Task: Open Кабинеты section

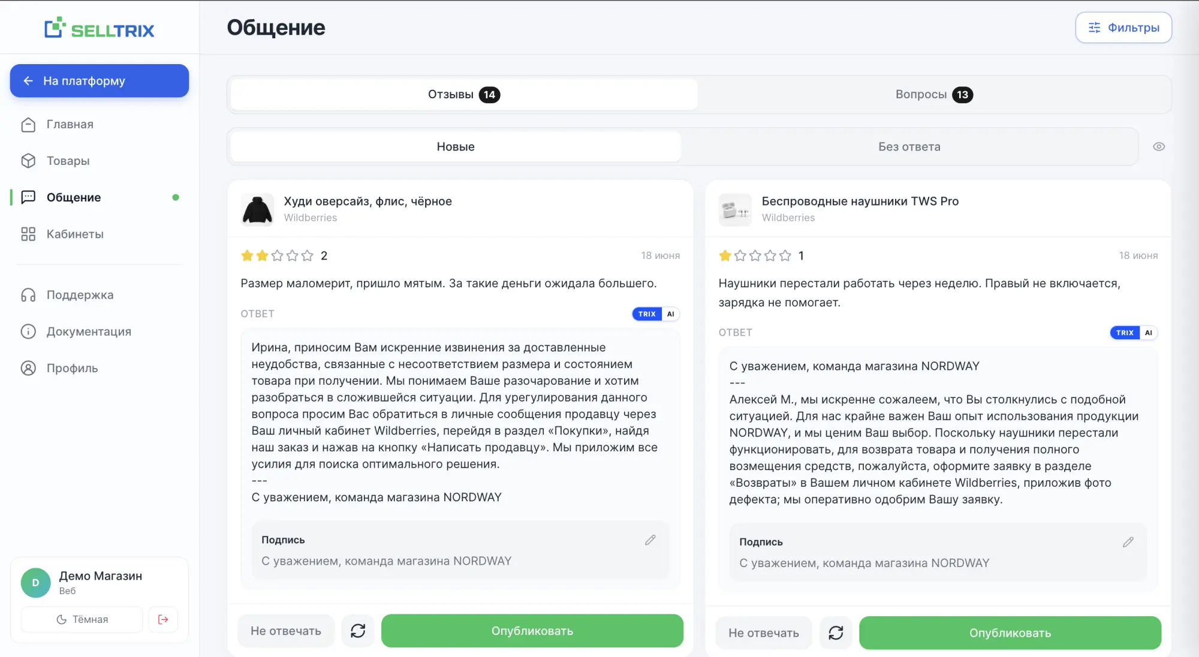Action: 100,234
